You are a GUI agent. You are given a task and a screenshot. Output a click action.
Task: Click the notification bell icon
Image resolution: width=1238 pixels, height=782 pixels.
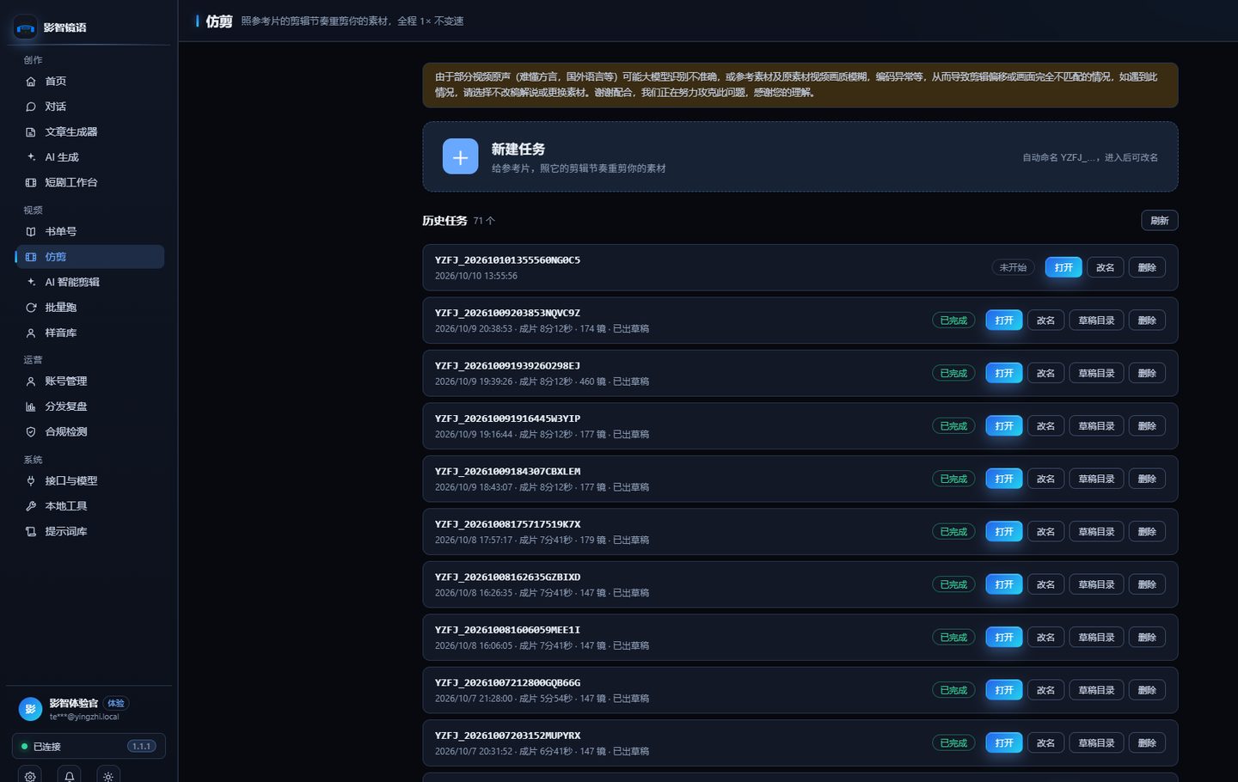tap(70, 776)
